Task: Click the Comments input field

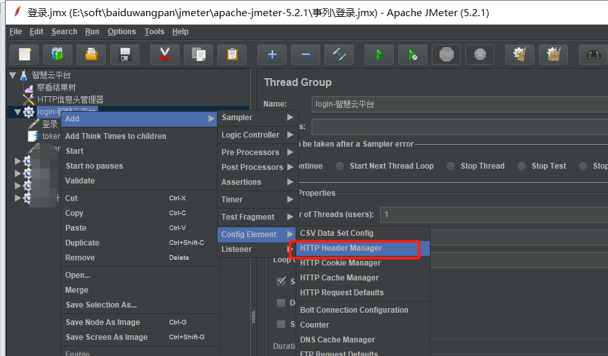Action: click(460, 127)
